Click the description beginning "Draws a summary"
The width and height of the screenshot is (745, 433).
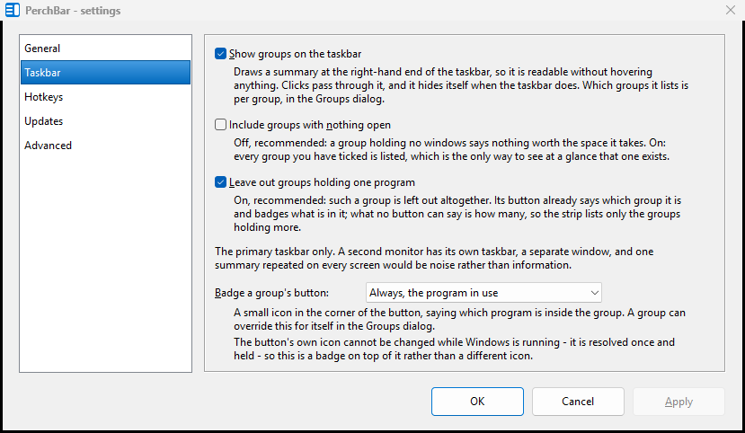pyautogui.click(x=461, y=85)
